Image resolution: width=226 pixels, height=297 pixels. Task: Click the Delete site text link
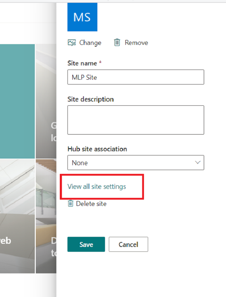click(x=91, y=204)
